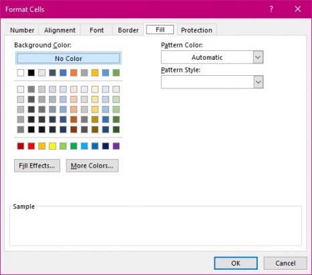Select the No Color background option

point(68,58)
